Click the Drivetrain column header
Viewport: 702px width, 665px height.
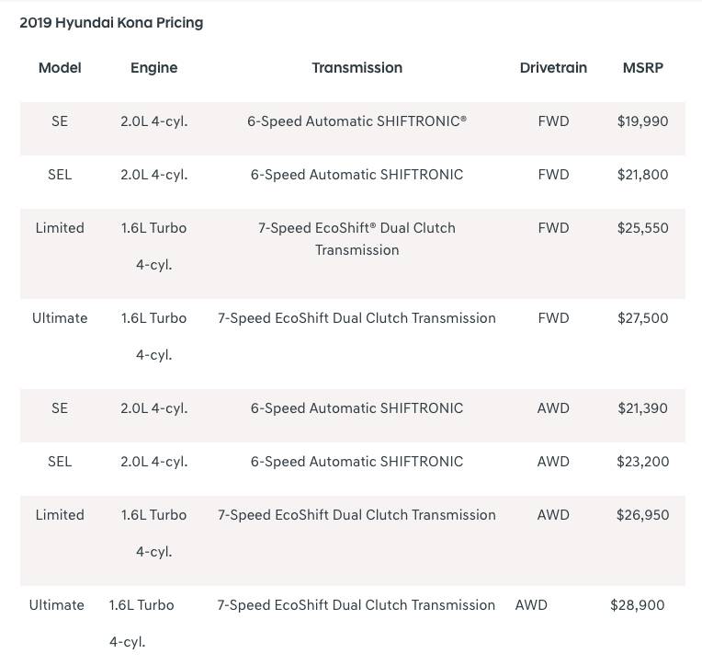[x=553, y=68]
